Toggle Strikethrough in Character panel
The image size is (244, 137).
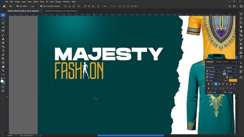(x=234, y=84)
